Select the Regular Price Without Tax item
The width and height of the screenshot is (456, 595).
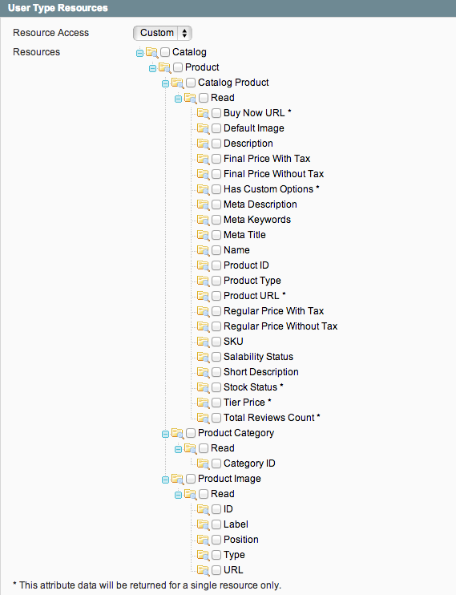(x=280, y=326)
